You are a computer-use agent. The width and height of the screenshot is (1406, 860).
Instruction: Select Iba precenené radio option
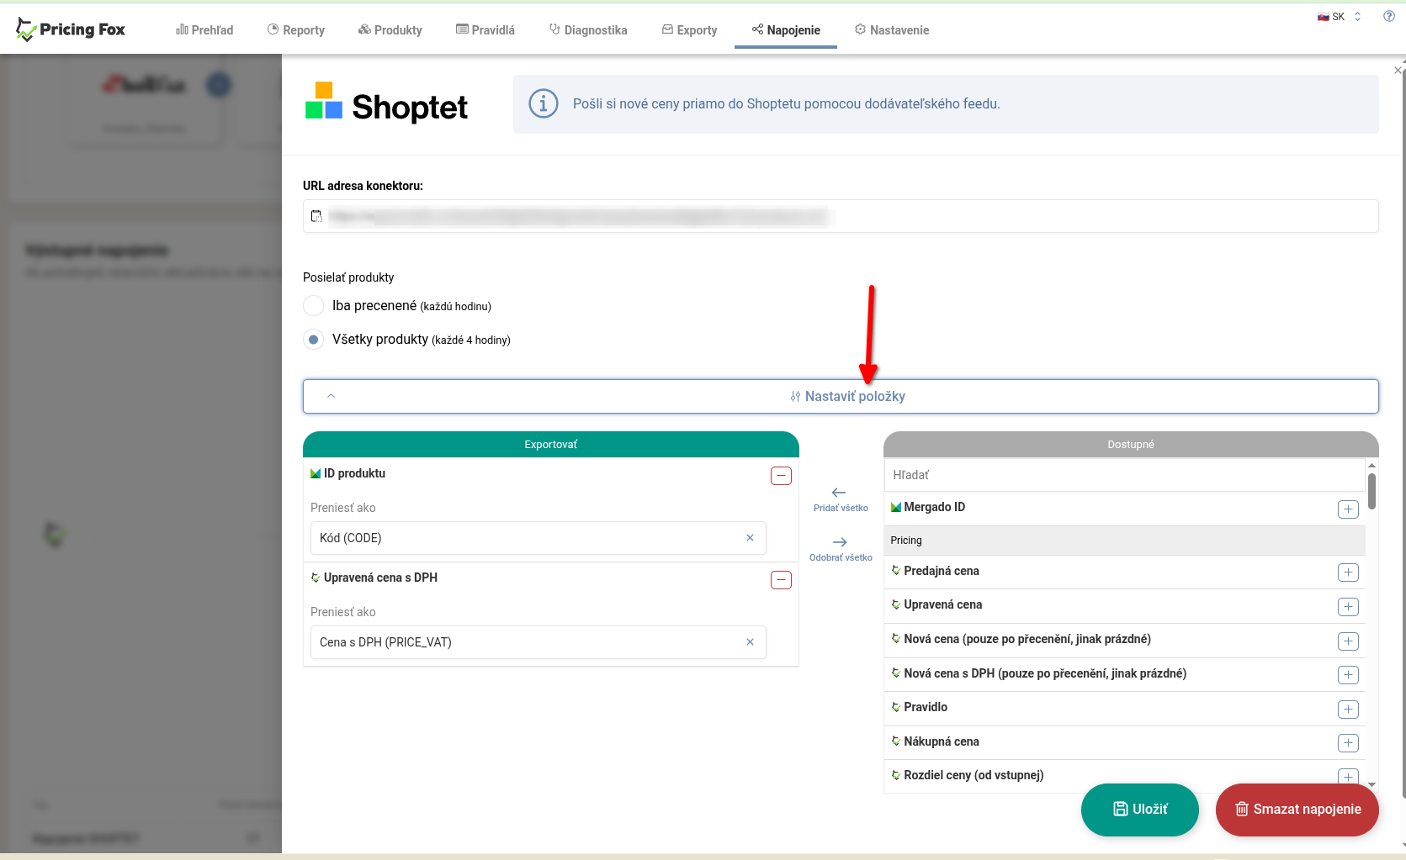pyautogui.click(x=314, y=306)
